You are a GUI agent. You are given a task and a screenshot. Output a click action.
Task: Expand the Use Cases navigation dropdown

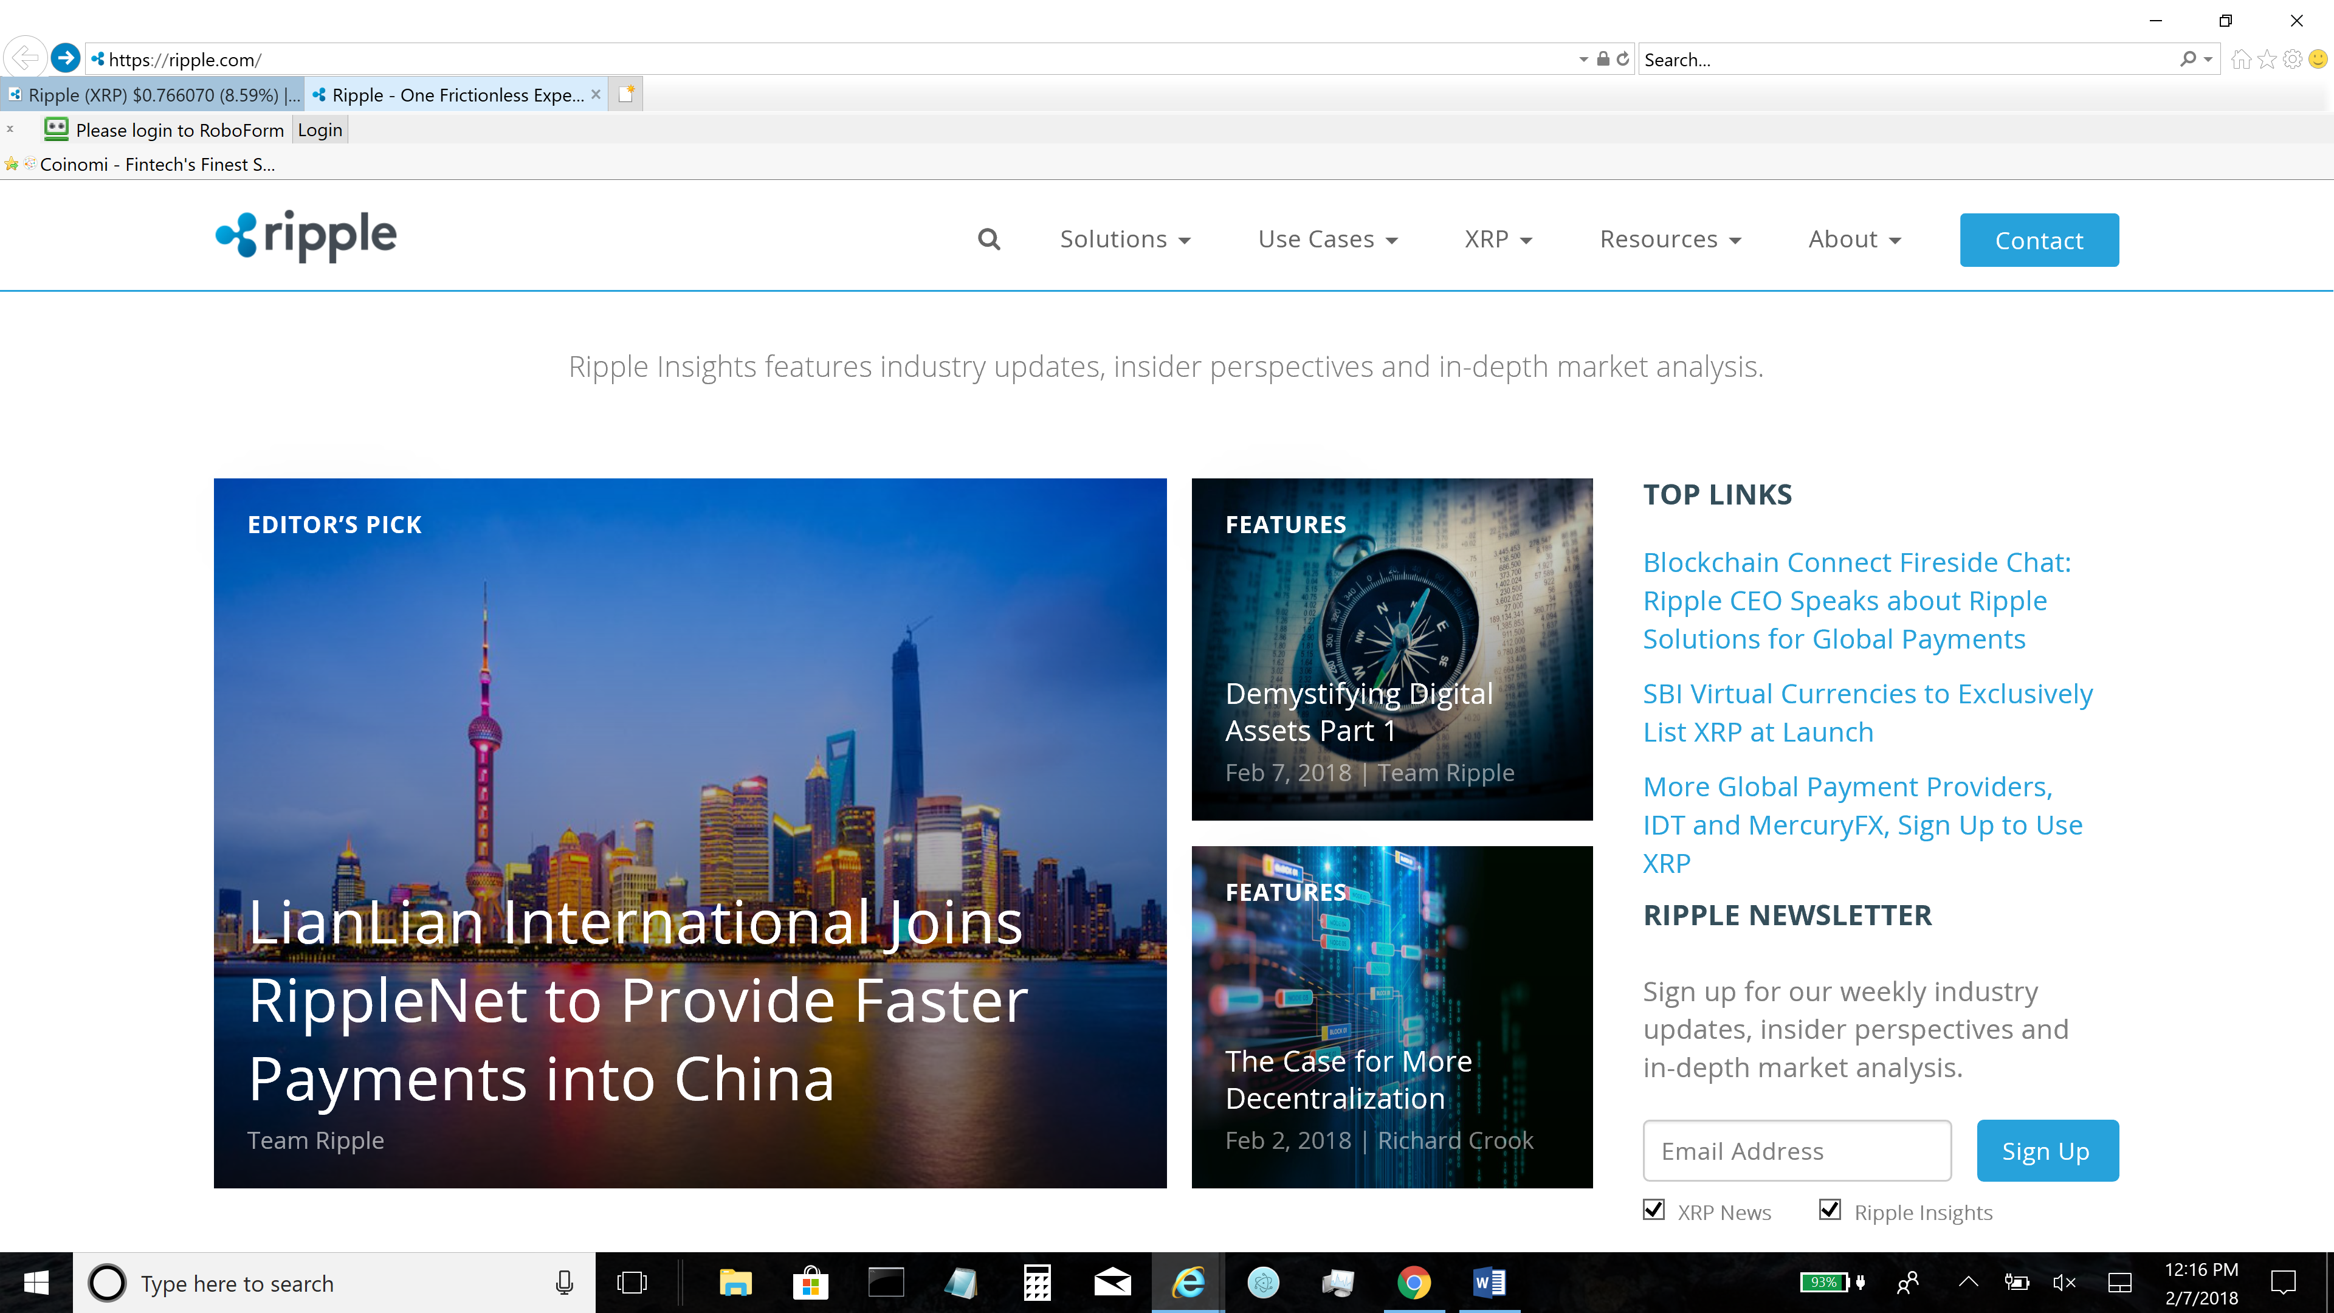point(1328,240)
